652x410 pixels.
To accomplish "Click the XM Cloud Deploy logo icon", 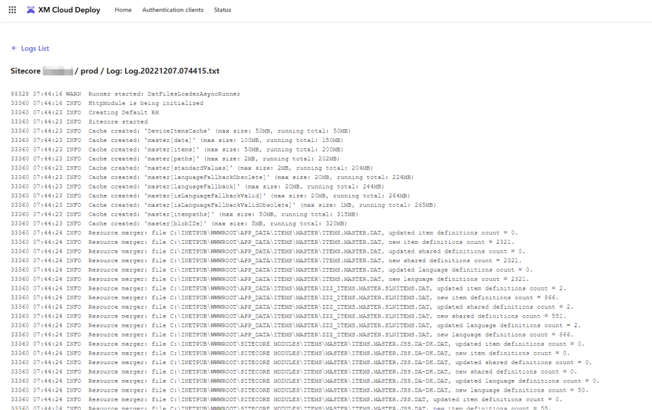I will coord(31,10).
